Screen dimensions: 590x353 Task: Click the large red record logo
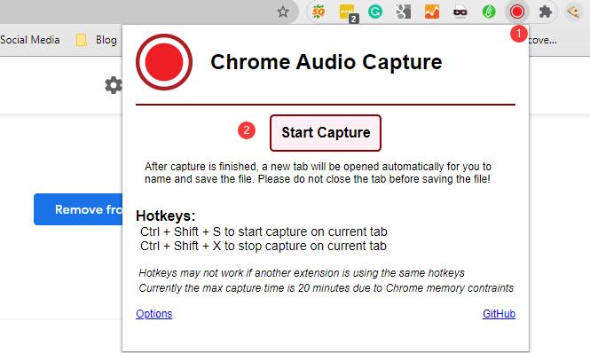(x=164, y=62)
